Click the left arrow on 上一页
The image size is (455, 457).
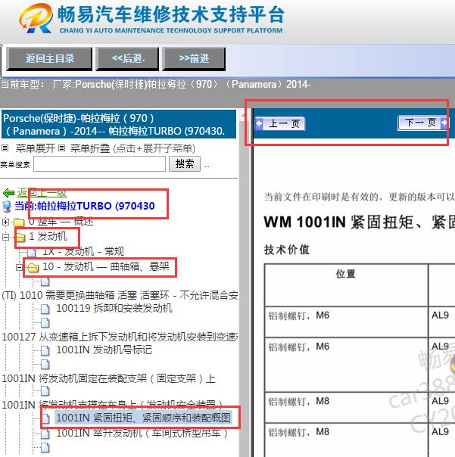point(259,123)
